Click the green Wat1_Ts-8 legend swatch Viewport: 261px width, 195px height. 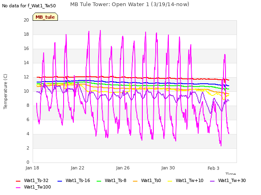point(99,181)
